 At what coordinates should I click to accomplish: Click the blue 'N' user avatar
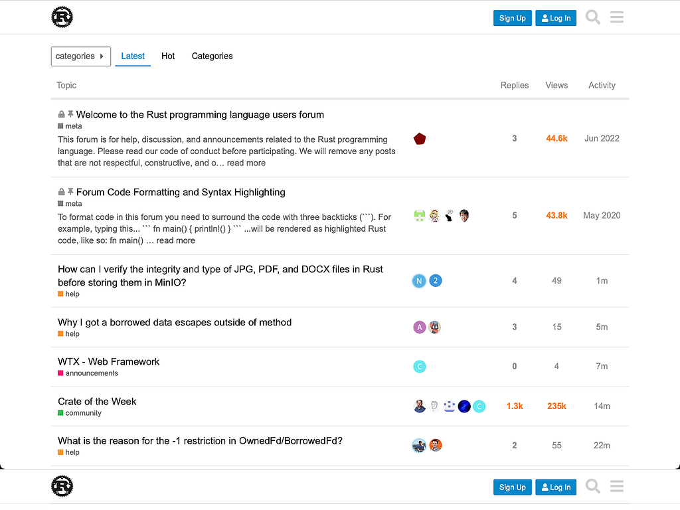[419, 281]
